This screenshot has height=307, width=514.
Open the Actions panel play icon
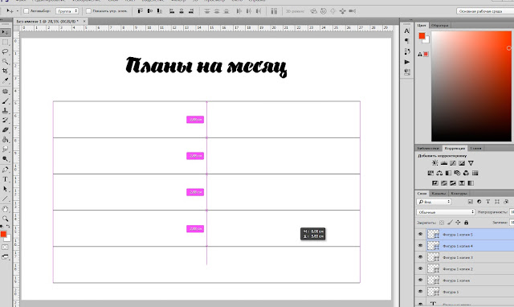[x=407, y=62]
